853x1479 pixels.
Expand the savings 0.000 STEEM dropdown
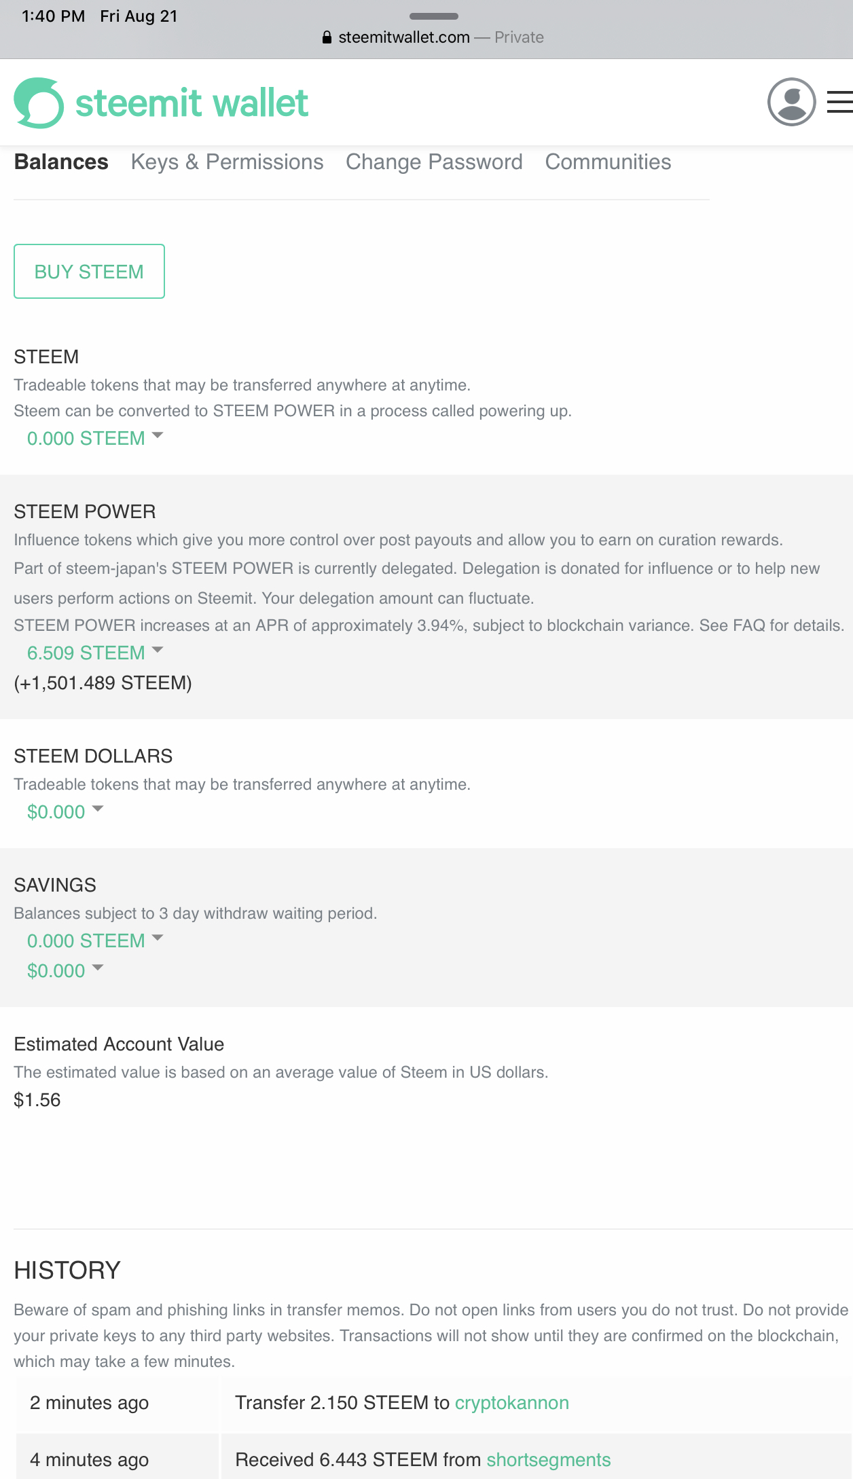click(x=95, y=941)
